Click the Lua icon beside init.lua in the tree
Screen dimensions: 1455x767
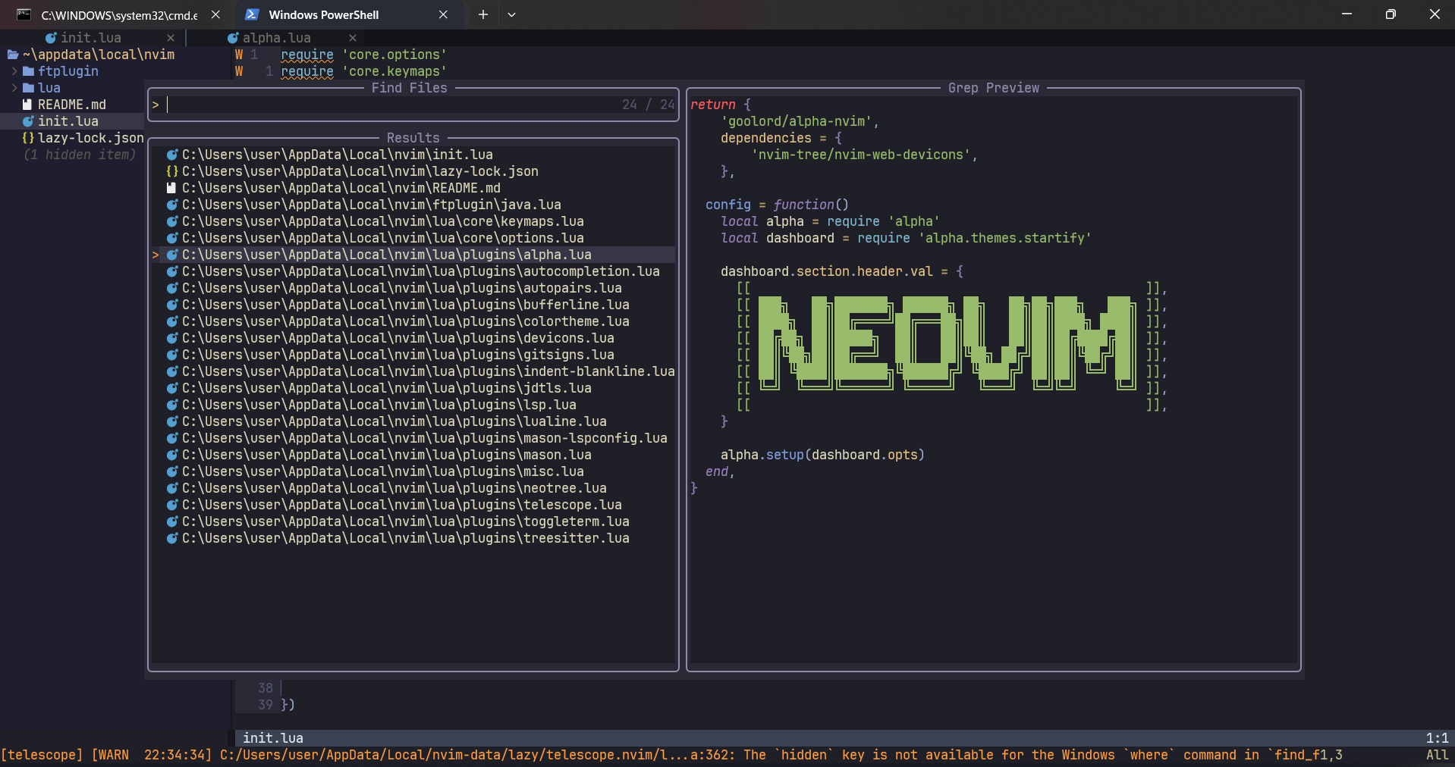click(28, 121)
